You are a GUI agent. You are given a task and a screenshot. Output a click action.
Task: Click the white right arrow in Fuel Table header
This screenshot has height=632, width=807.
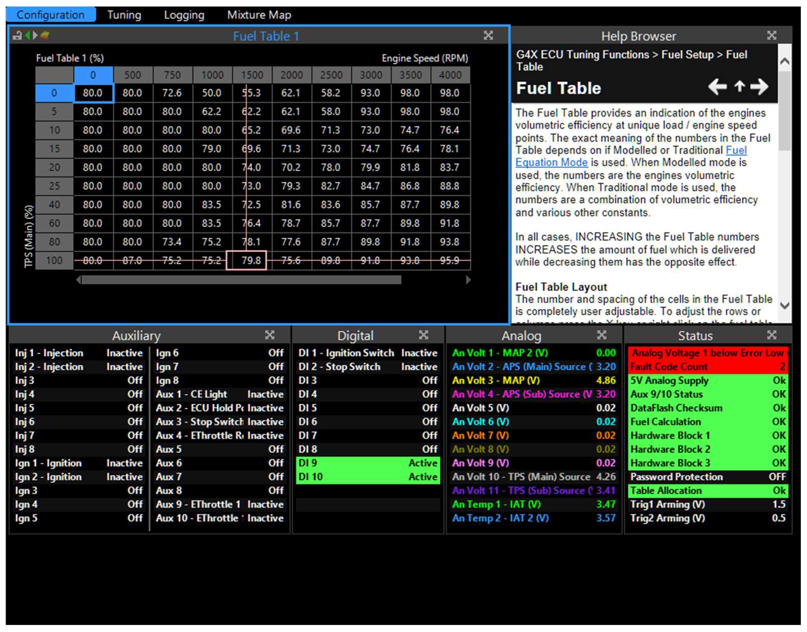[x=35, y=36]
